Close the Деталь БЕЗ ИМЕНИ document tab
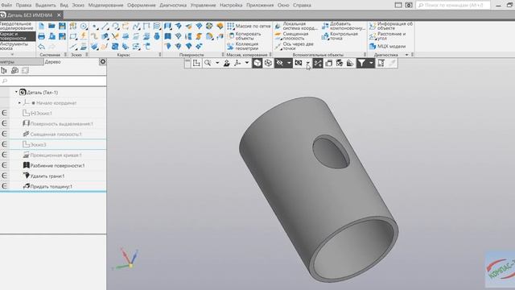Viewport: 515px width, 290px height. tap(59, 15)
